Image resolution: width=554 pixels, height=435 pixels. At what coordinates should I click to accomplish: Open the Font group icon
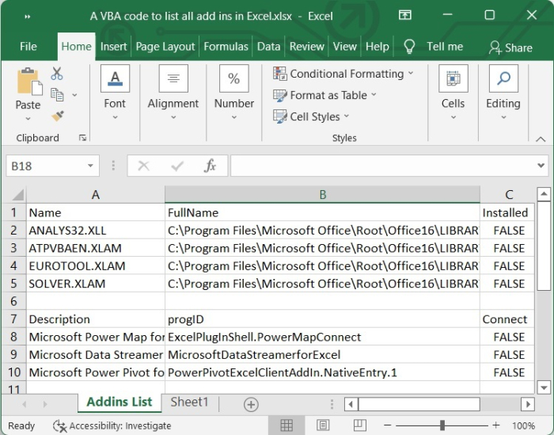point(115,79)
